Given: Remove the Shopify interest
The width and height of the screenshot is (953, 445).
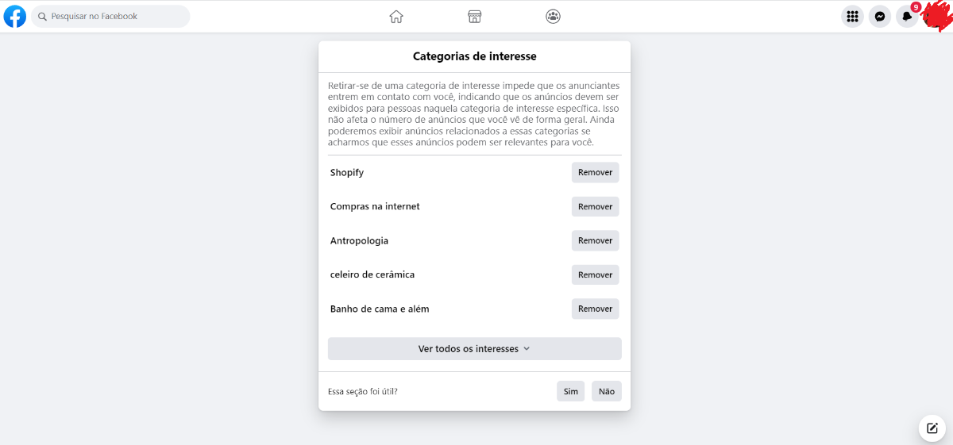Looking at the screenshot, I should (595, 172).
